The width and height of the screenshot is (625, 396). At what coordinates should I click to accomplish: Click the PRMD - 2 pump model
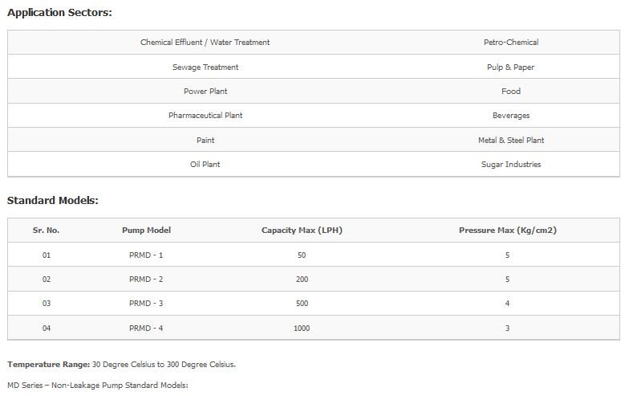click(146, 280)
